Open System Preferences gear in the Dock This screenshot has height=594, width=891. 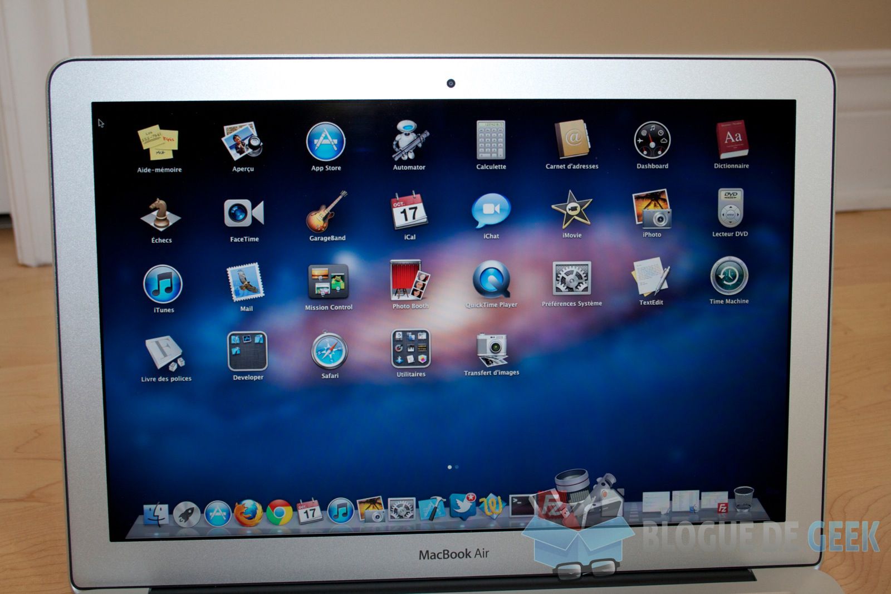click(402, 509)
